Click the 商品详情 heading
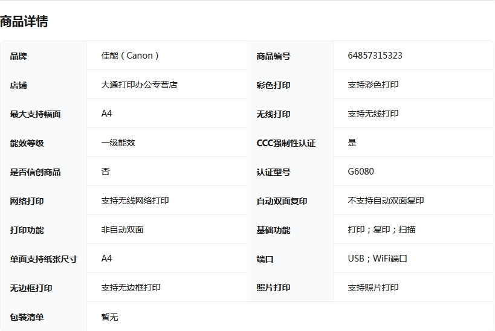The image size is (495, 331). (x=24, y=22)
